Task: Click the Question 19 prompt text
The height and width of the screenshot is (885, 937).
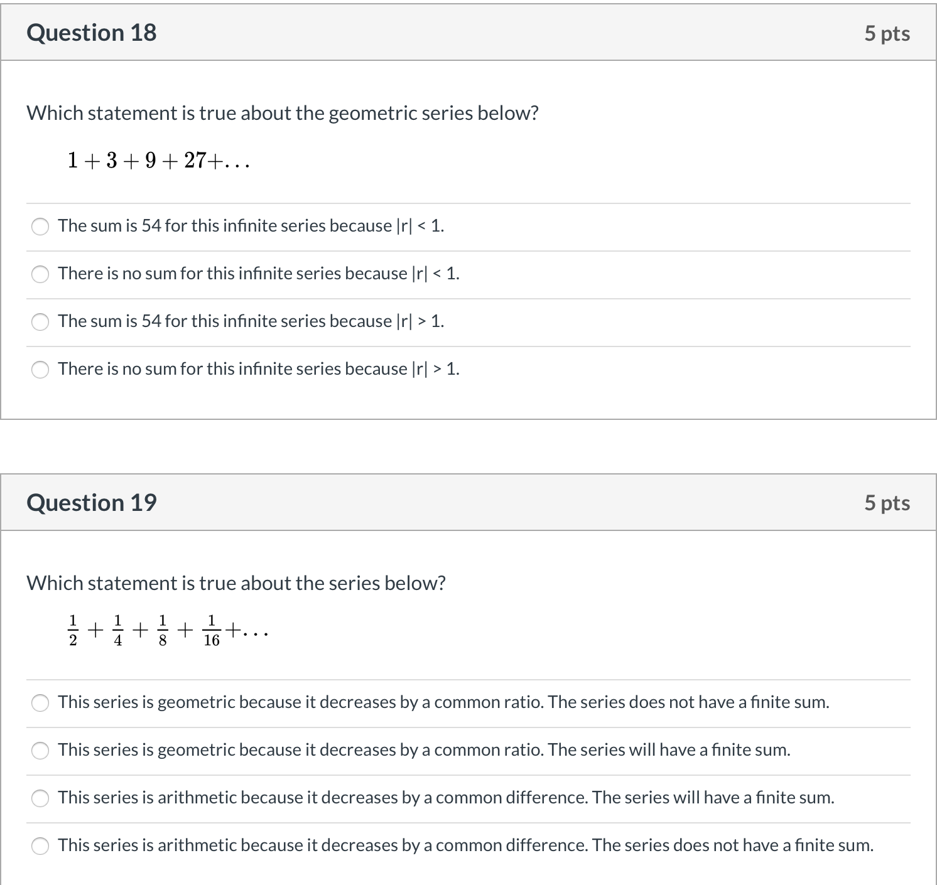Action: pos(236,583)
